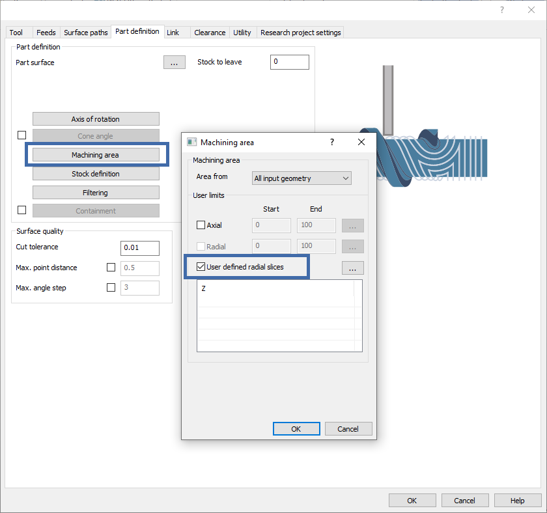Click OK in the main dialog
547x513 pixels.
click(x=412, y=501)
